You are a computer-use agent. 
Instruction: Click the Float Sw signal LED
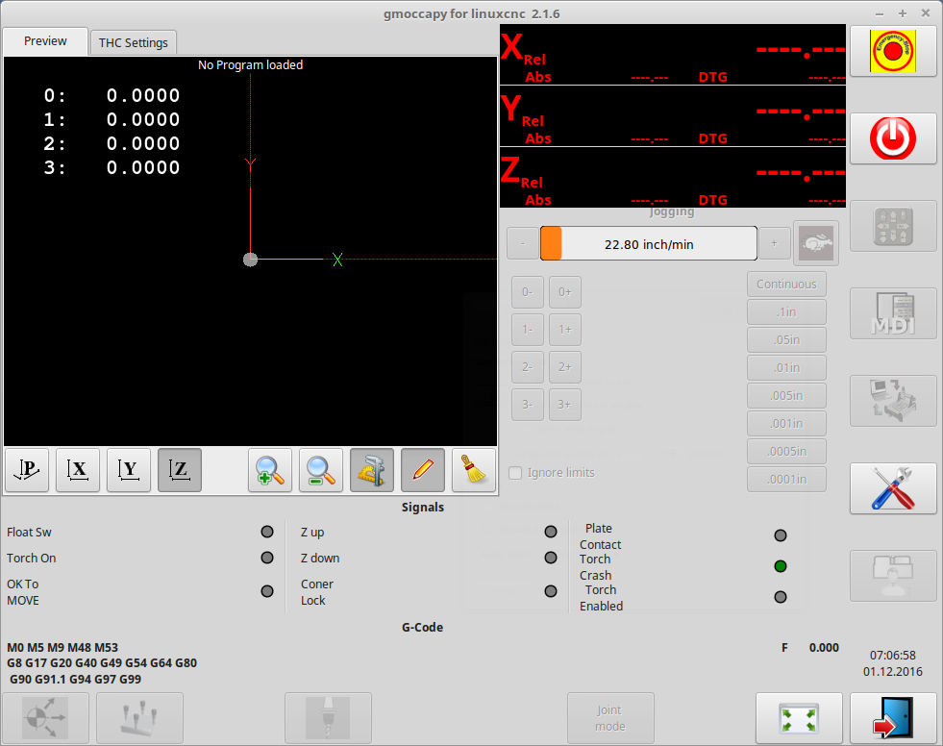pyautogui.click(x=267, y=532)
